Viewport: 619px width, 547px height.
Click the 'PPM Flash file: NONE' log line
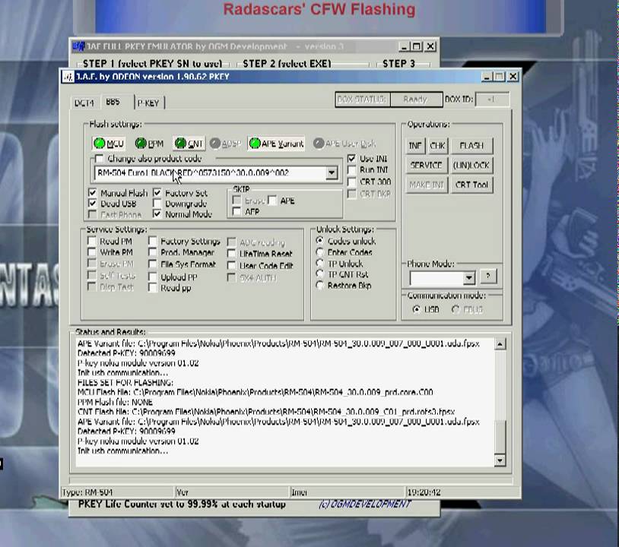[x=115, y=402]
